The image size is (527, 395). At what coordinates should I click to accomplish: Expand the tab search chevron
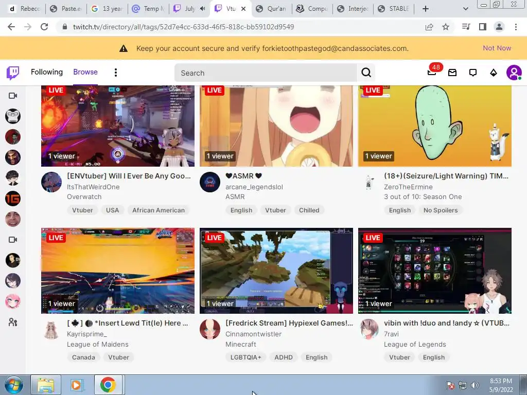[465, 9]
